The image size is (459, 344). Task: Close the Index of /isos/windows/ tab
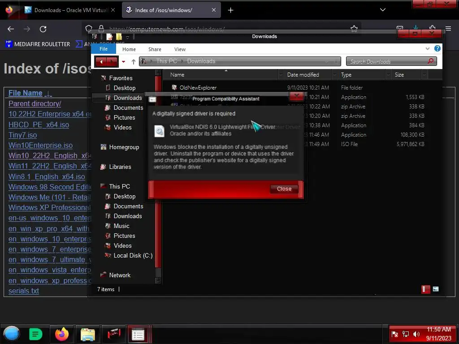[214, 10]
